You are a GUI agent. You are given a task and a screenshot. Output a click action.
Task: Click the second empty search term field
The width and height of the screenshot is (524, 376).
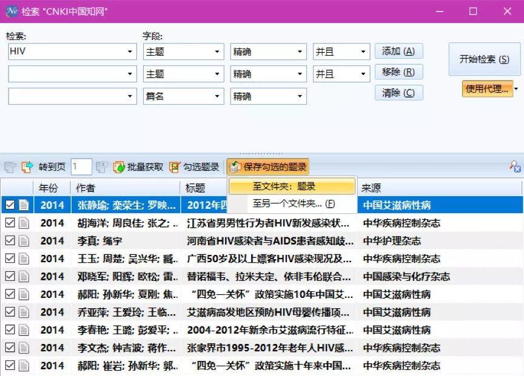[73, 74]
